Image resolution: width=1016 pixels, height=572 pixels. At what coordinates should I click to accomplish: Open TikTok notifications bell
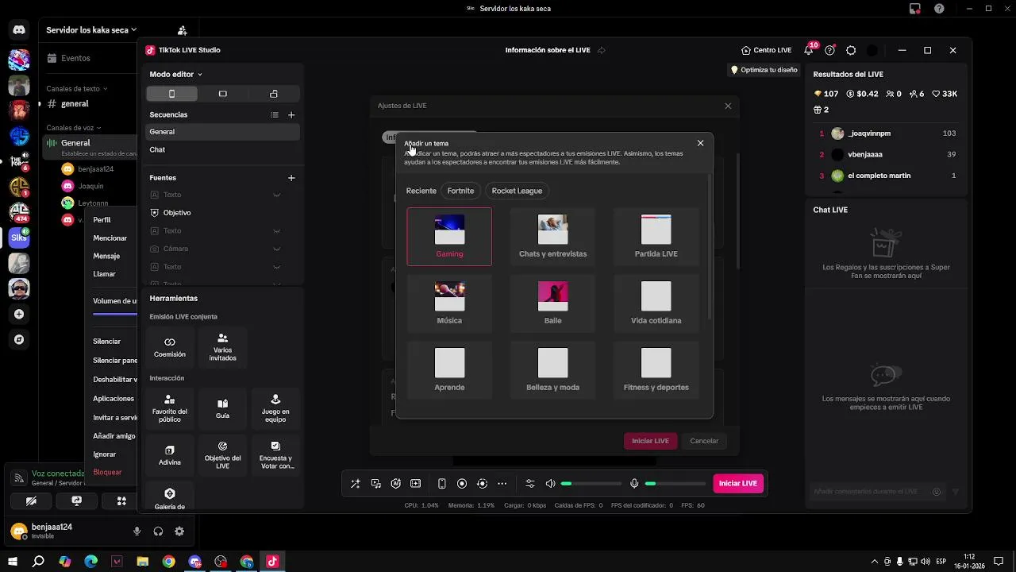[809, 50]
